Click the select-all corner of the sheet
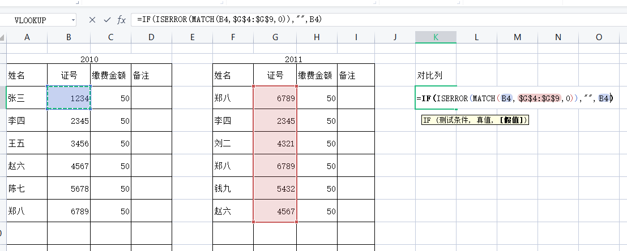The image size is (627, 251). click(x=3, y=37)
